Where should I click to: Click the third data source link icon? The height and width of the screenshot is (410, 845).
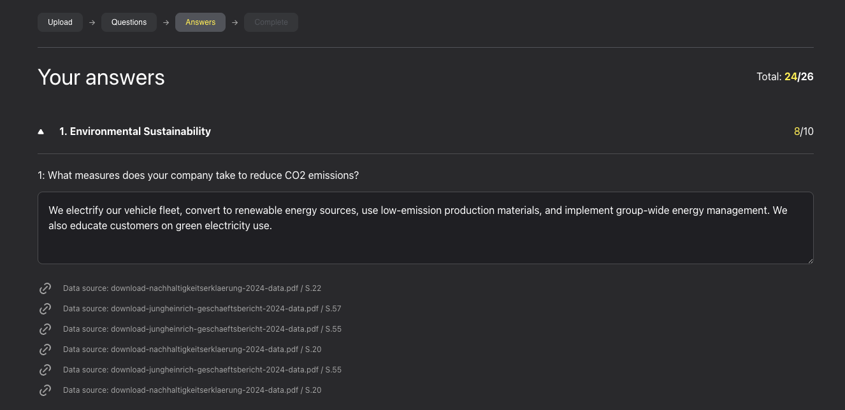click(x=45, y=329)
